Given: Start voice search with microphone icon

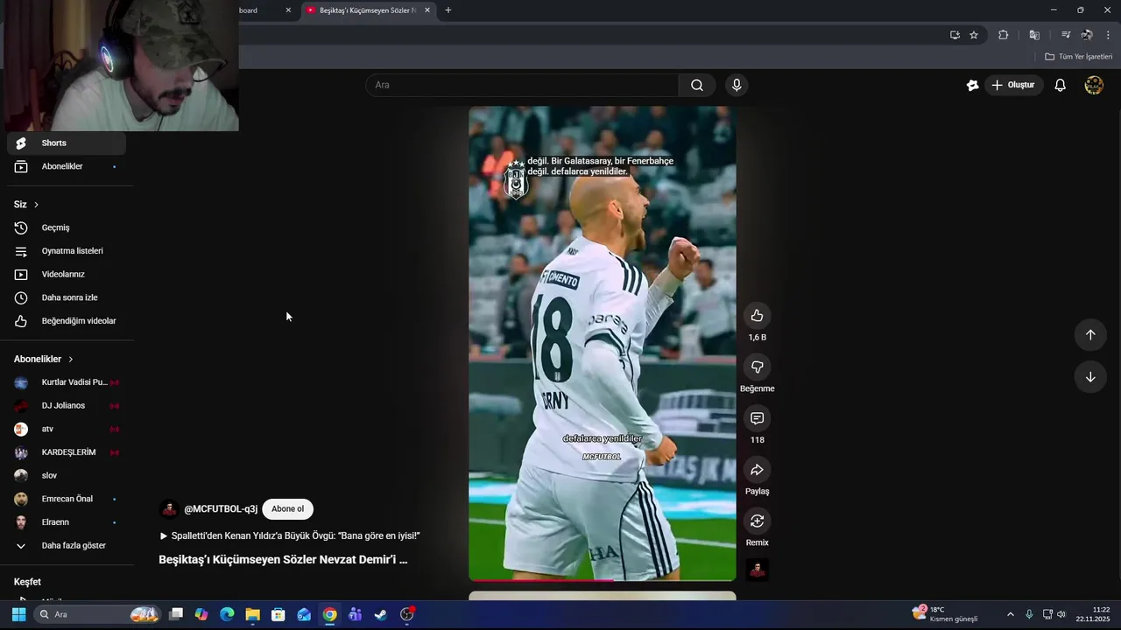Looking at the screenshot, I should tap(737, 85).
